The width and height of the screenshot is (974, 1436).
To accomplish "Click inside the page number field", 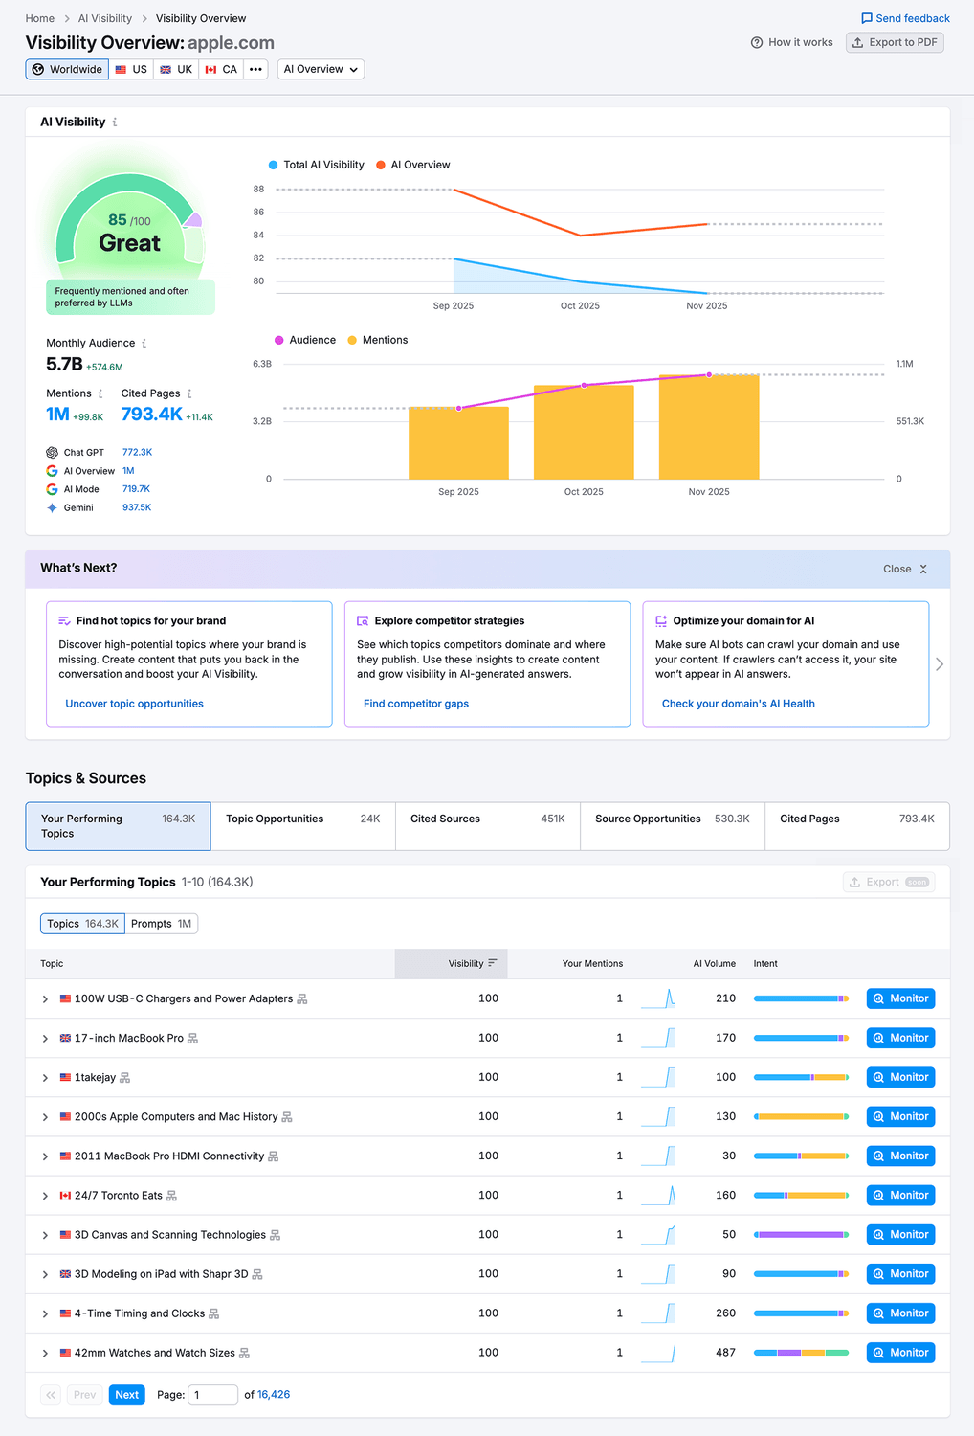I will pos(211,1395).
